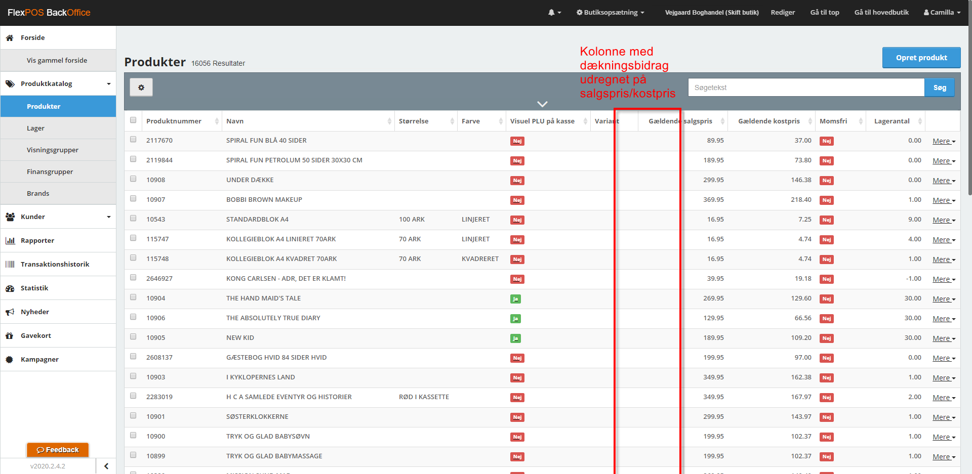Click Vejgaard Boghandel (Skift butik) link
The height and width of the screenshot is (474, 972).
click(x=712, y=12)
